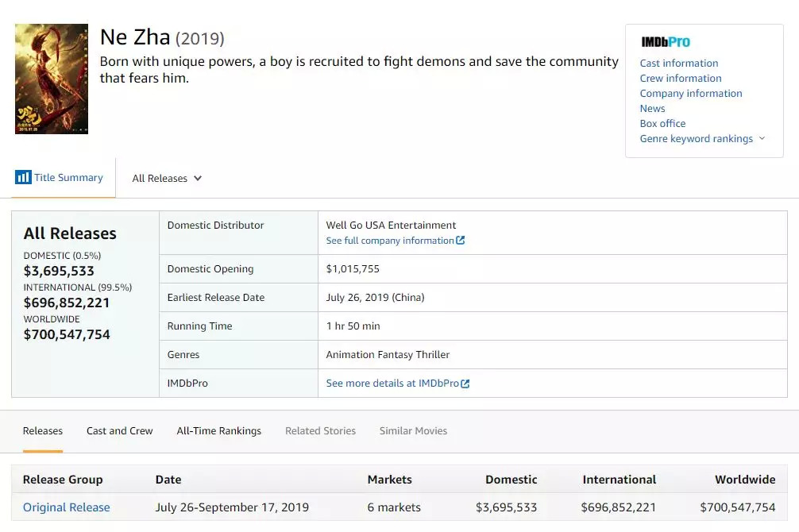799x532 pixels.
Task: Open the Ne Zha poster thumbnail
Action: [x=52, y=79]
